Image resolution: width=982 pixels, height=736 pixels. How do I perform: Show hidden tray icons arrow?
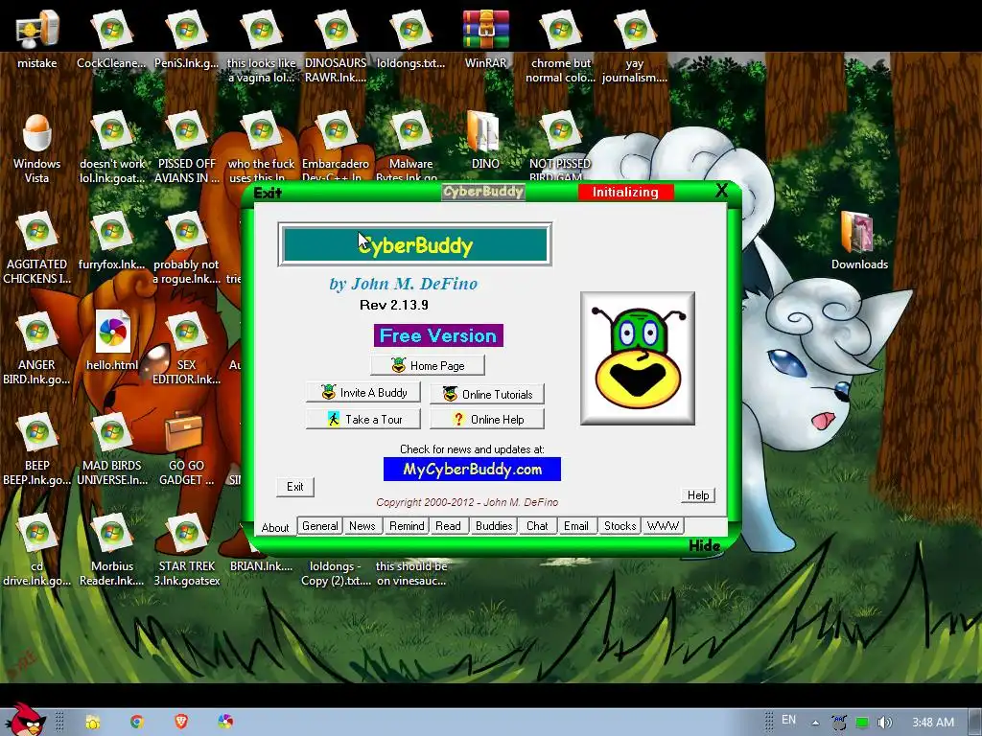point(815,723)
